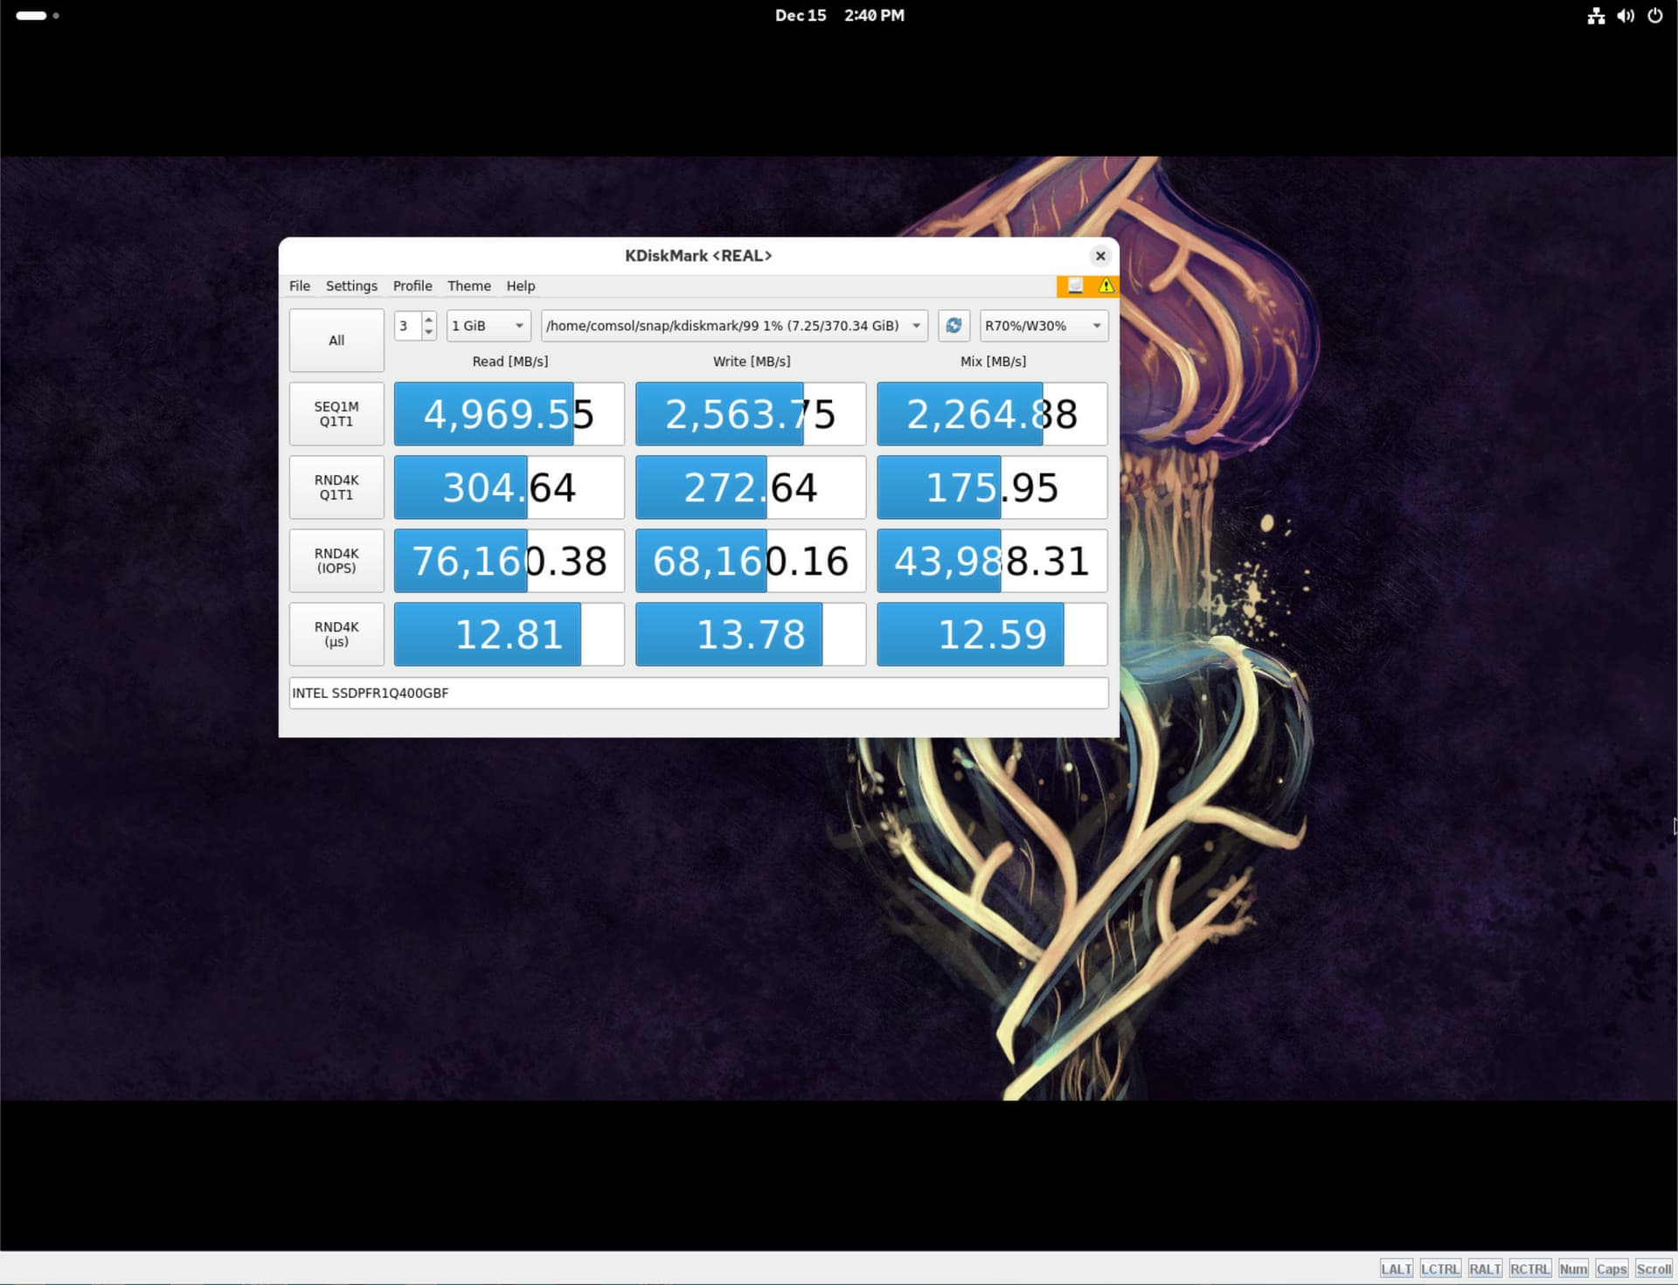Increase the test count stepper up arrow
The height and width of the screenshot is (1285, 1678).
point(428,320)
